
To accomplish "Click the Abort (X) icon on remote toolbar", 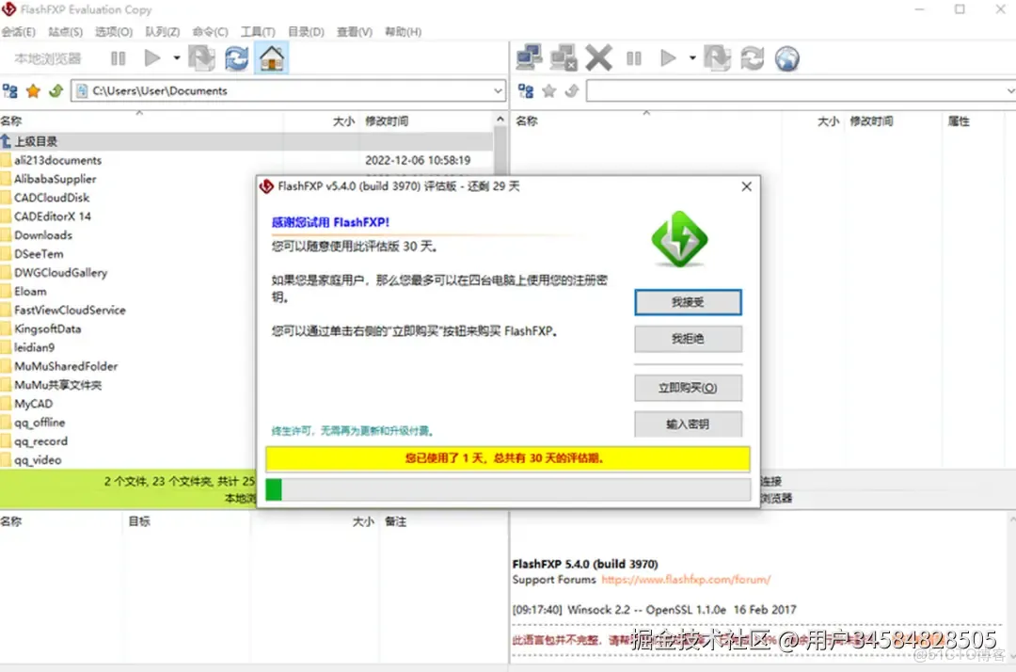I will coord(598,57).
